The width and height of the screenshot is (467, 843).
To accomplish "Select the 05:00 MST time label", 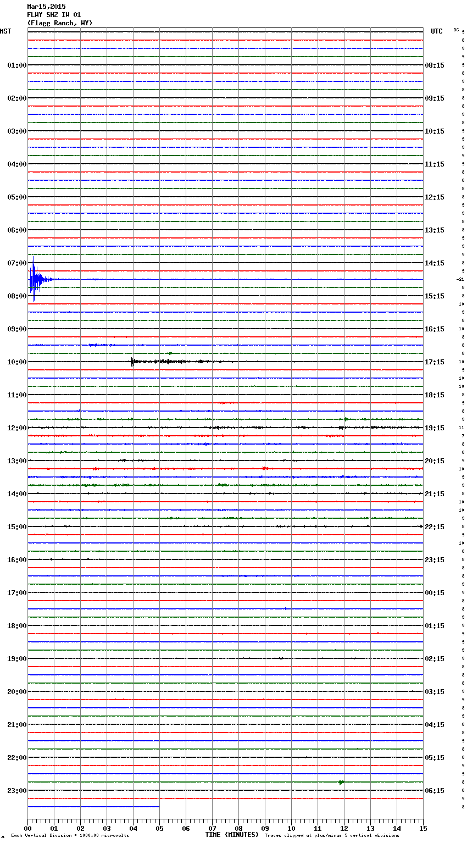I will click(16, 197).
